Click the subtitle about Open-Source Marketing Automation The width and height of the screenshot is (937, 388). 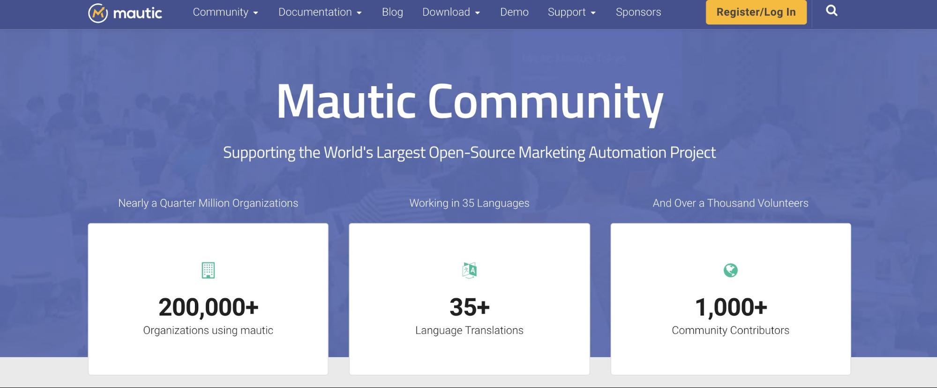tap(469, 153)
